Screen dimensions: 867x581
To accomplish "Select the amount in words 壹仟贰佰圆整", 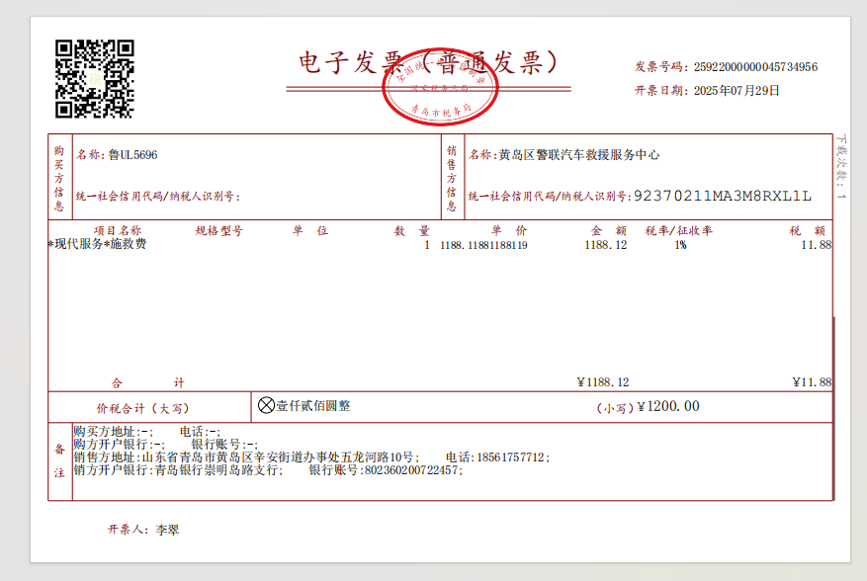I will click(x=313, y=406).
